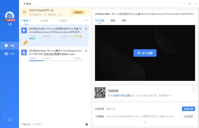Pause the Thor.Ragnarok download task
The image size is (199, 128).
coord(86,51)
